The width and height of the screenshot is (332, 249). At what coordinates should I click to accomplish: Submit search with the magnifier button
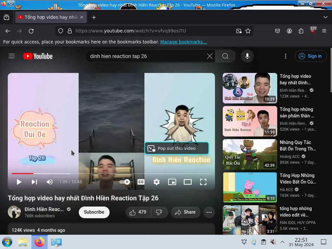tap(225, 56)
